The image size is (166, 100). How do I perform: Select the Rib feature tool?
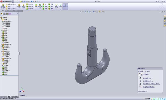pyautogui.click(x=44, y=4)
